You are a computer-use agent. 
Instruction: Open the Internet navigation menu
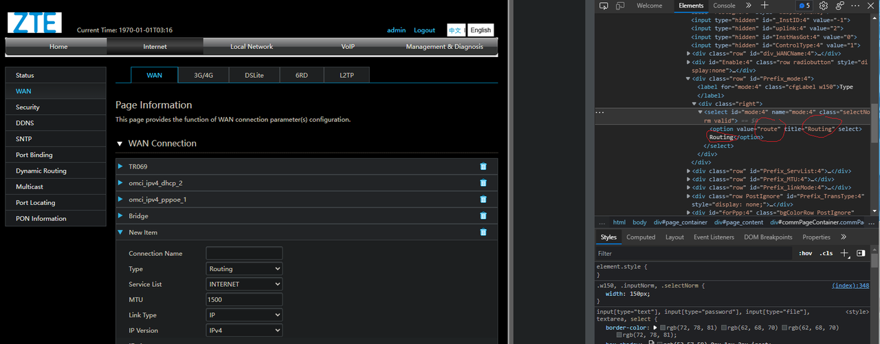[x=155, y=47]
